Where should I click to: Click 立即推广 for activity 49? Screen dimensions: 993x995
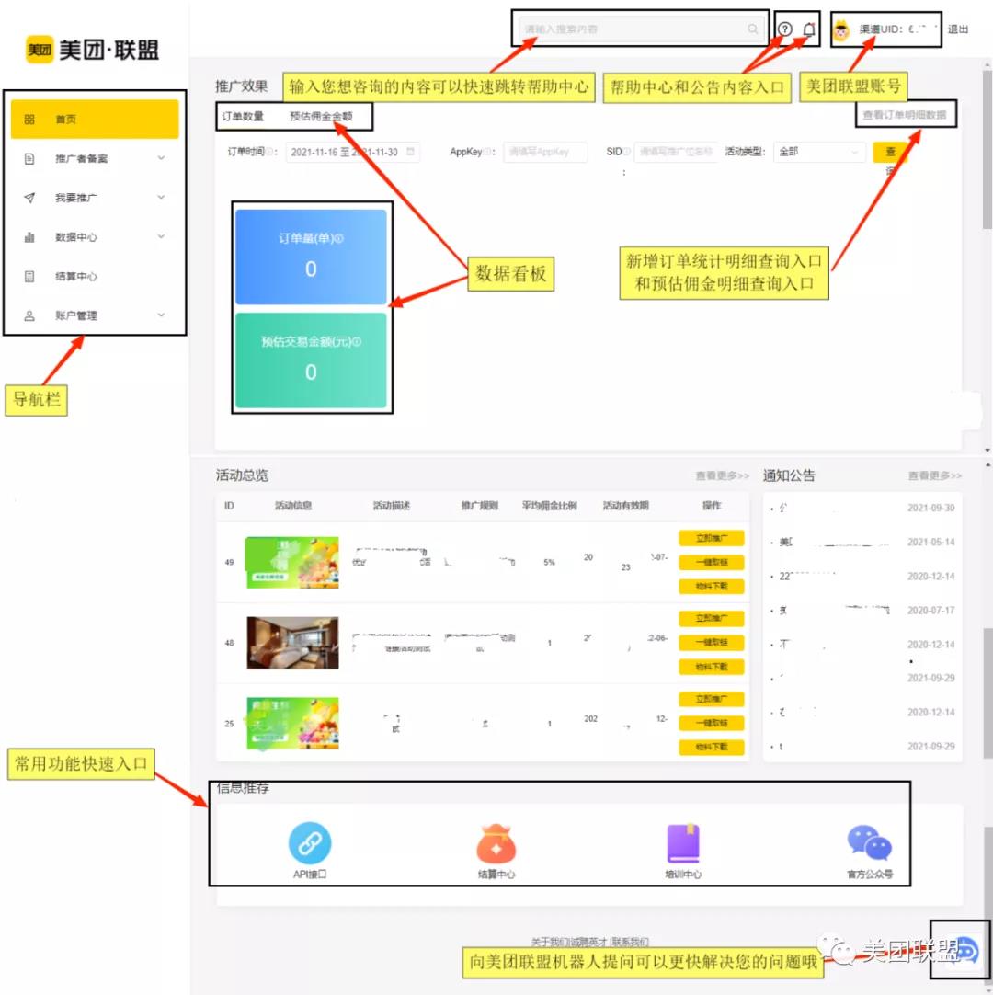pyautogui.click(x=712, y=538)
